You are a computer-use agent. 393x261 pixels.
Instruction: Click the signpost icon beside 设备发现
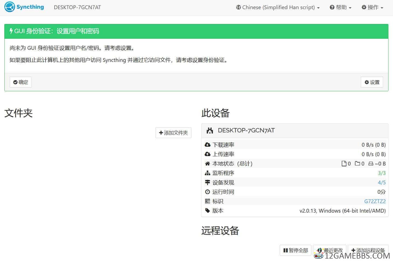[x=208, y=182]
